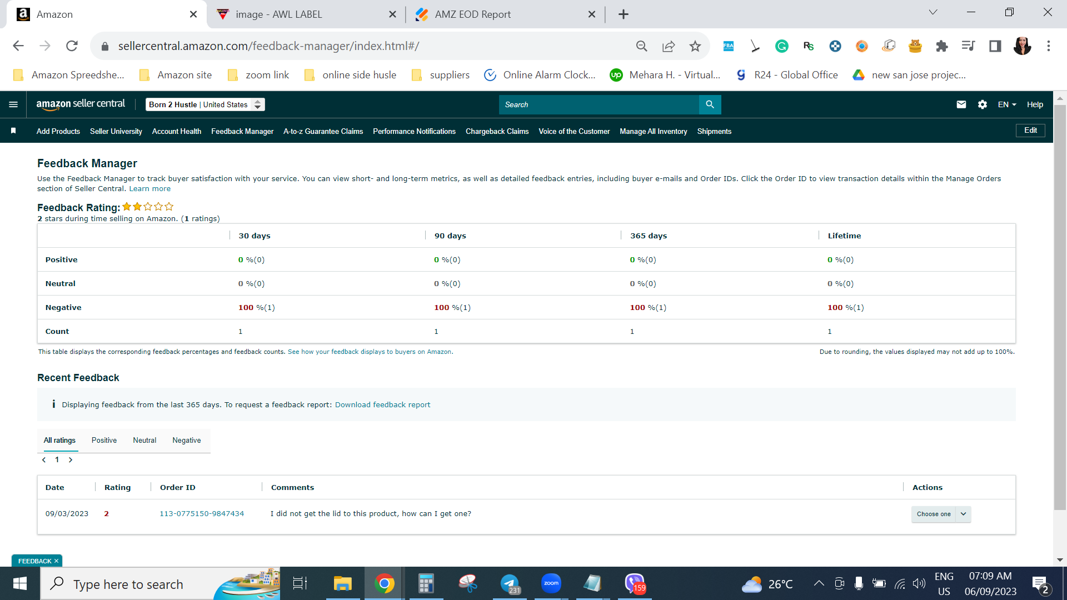Viewport: 1067px width, 600px height.
Task: Click the browser address bar URL
Action: point(268,46)
